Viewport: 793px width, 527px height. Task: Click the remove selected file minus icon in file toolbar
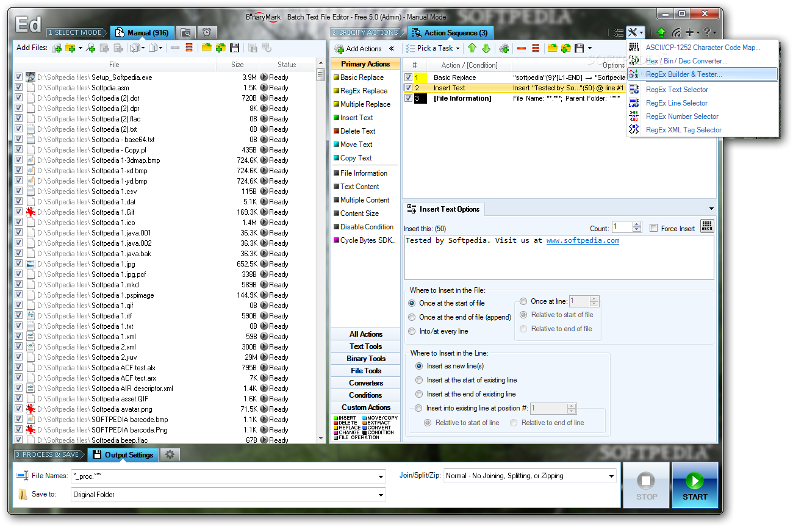click(175, 48)
